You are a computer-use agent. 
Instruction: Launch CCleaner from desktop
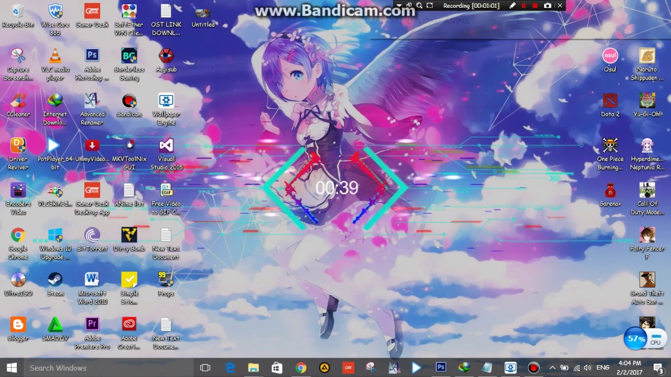[x=18, y=105]
